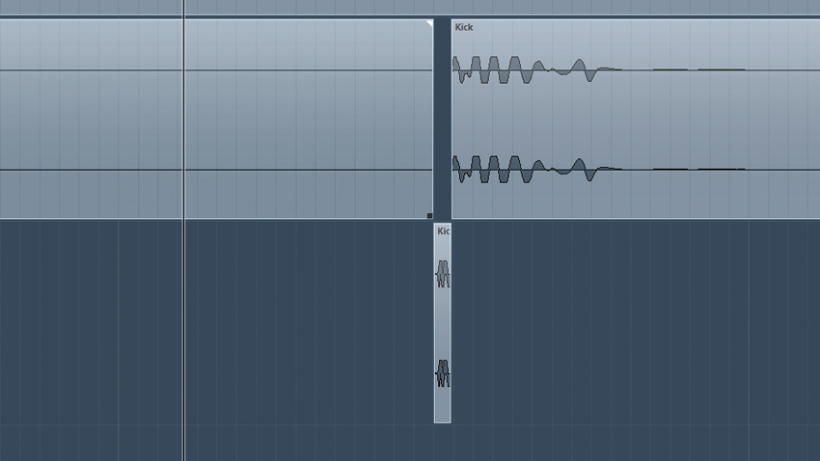Click the dark gap between the upper clips
Image resolution: width=820 pixels, height=461 pixels.
coord(443,118)
